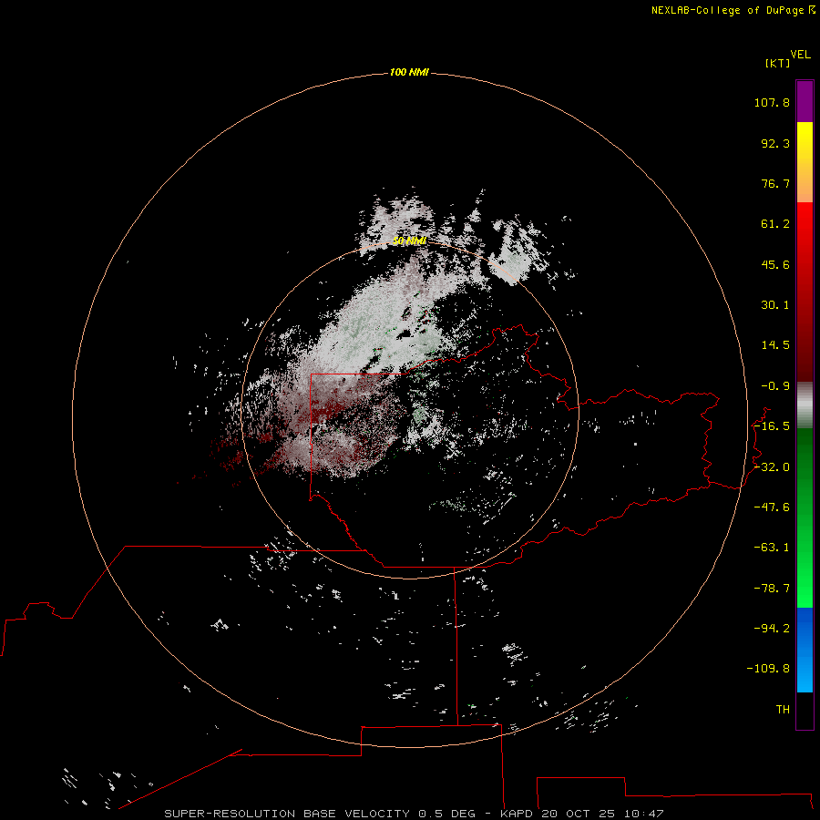Select the 30.1 legend value
Screen dimensions: 820x820
click(775, 305)
